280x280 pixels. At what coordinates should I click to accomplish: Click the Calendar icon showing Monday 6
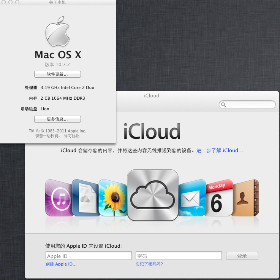point(218,198)
